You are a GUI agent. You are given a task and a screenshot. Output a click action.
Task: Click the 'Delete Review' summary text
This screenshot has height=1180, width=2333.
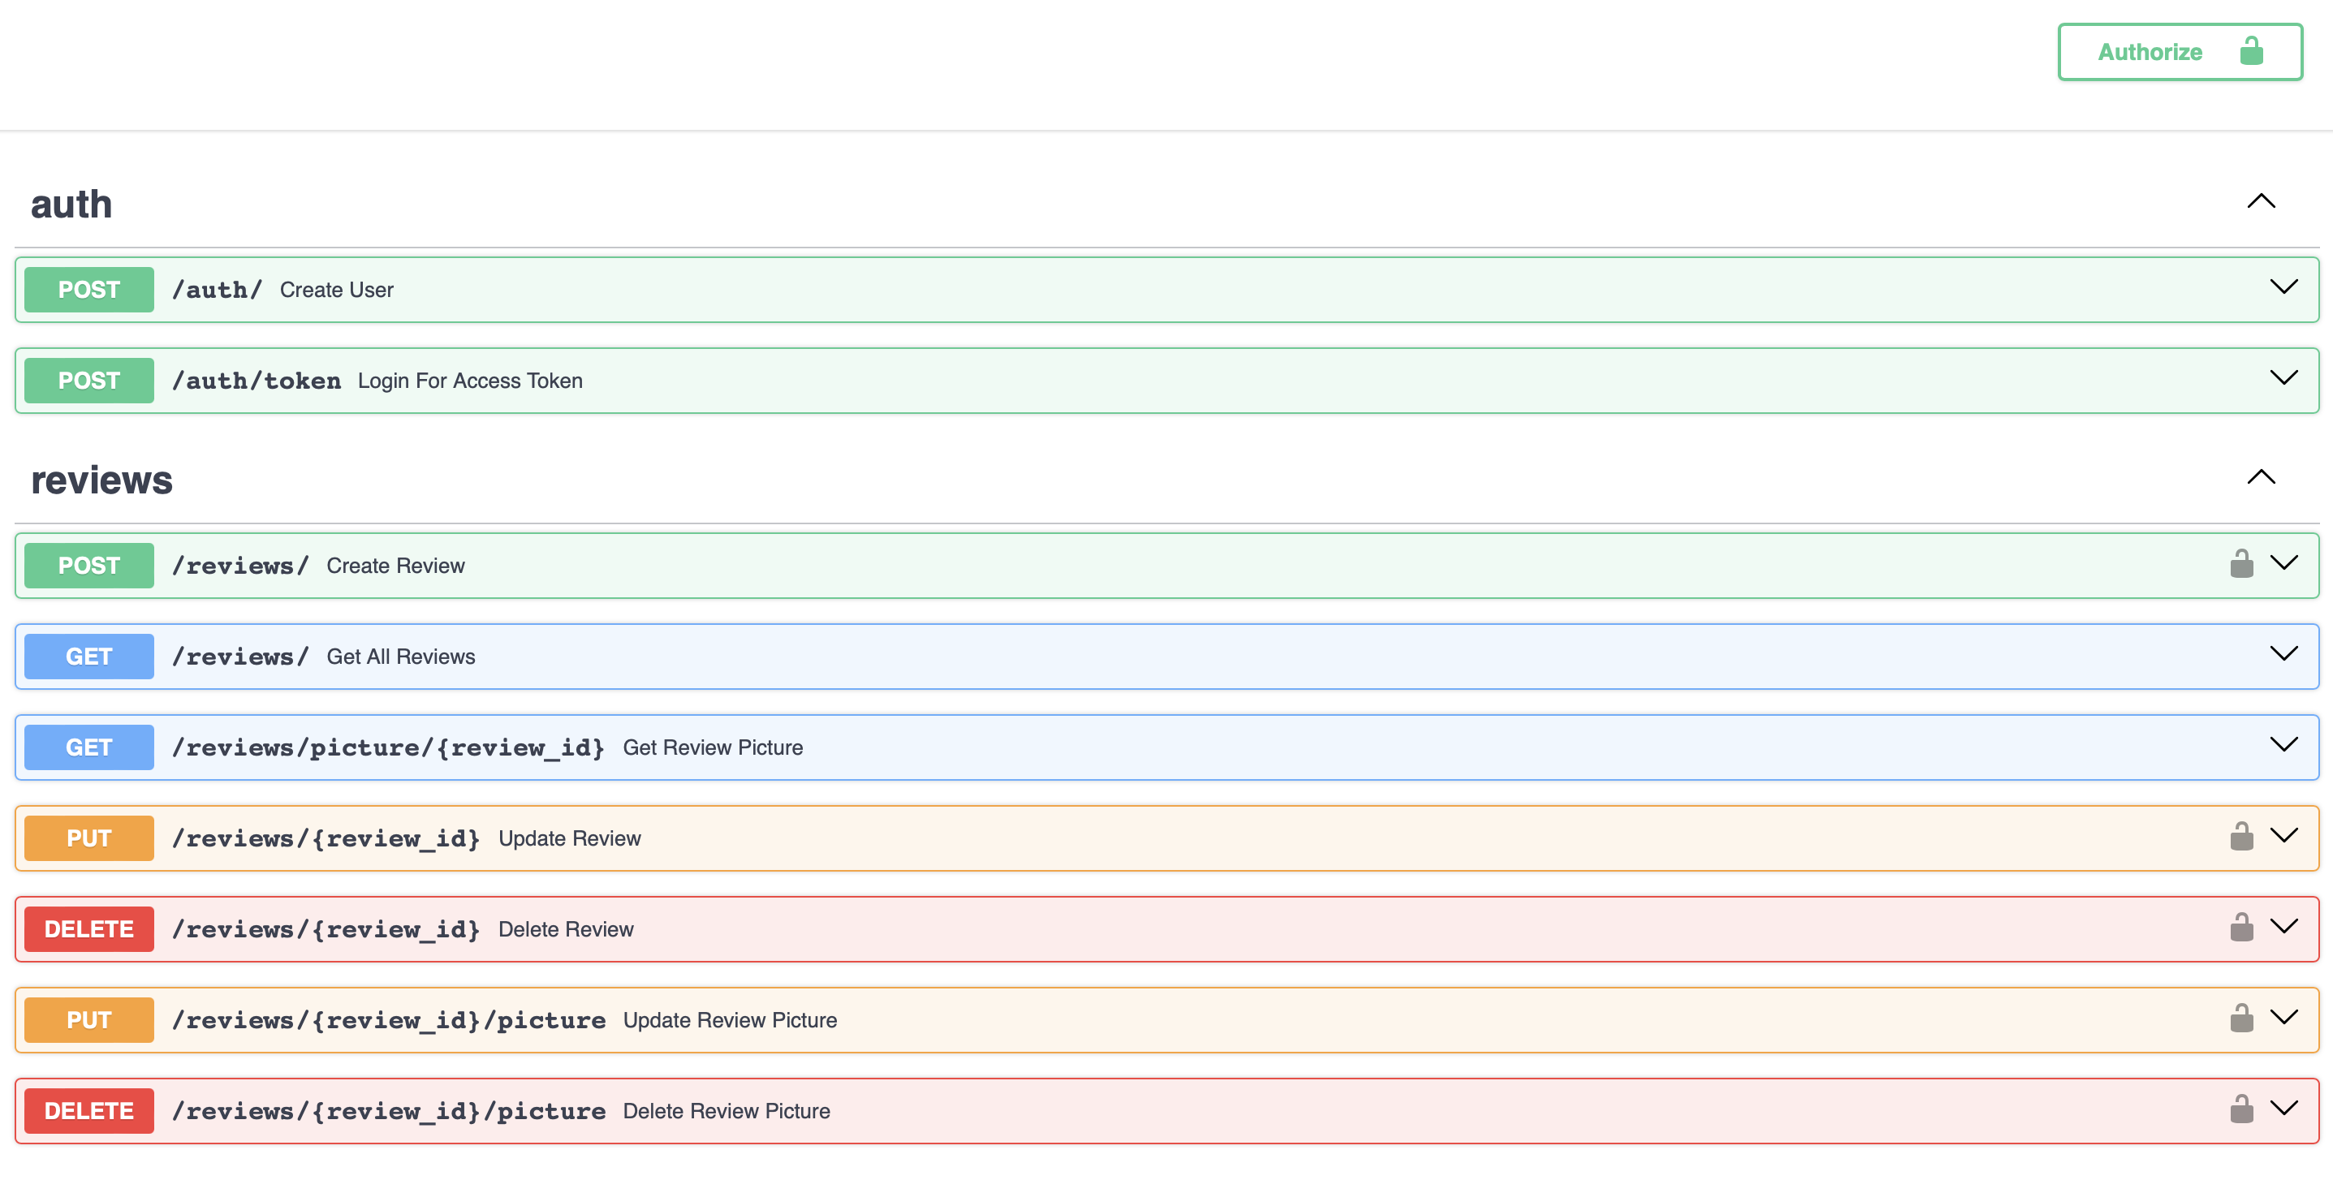pos(566,929)
